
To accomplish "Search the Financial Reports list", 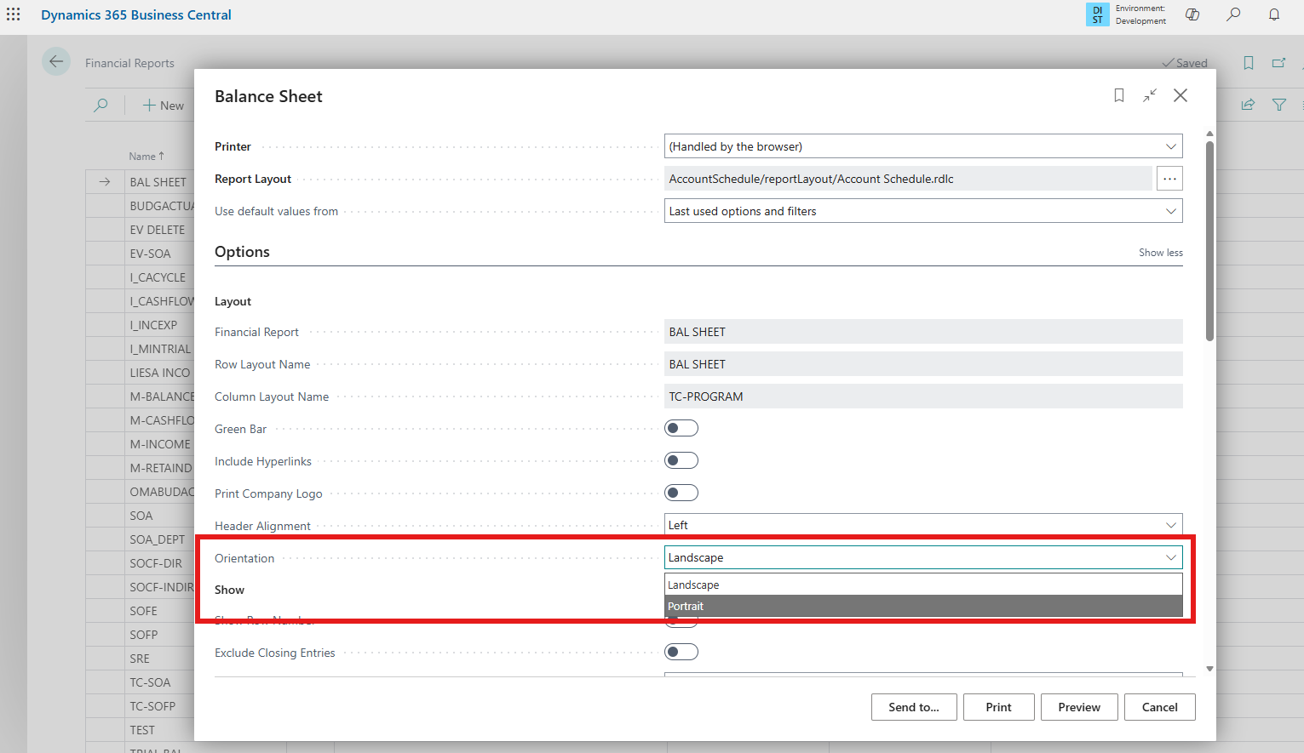I will [101, 106].
